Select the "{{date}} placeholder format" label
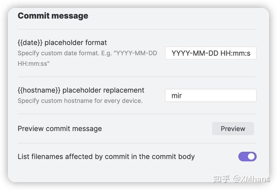 pyautogui.click(x=62, y=43)
